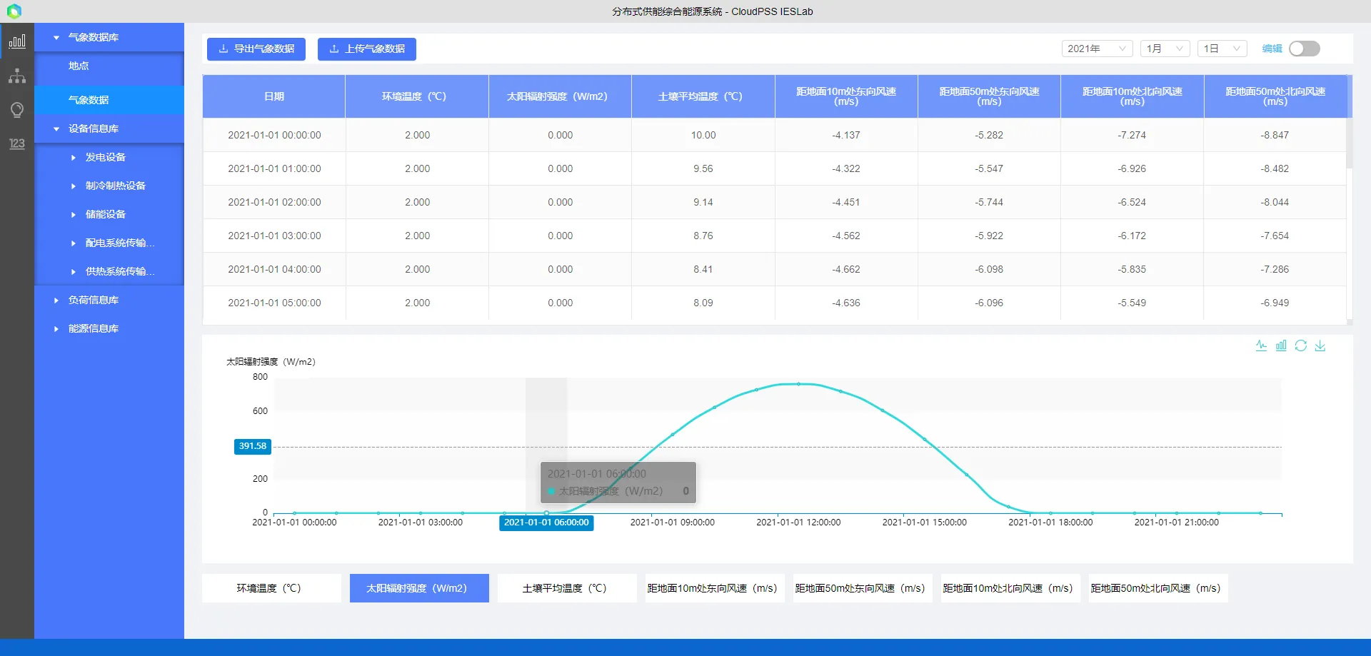Show 距地面50m处东向风速 chart series

(x=863, y=588)
